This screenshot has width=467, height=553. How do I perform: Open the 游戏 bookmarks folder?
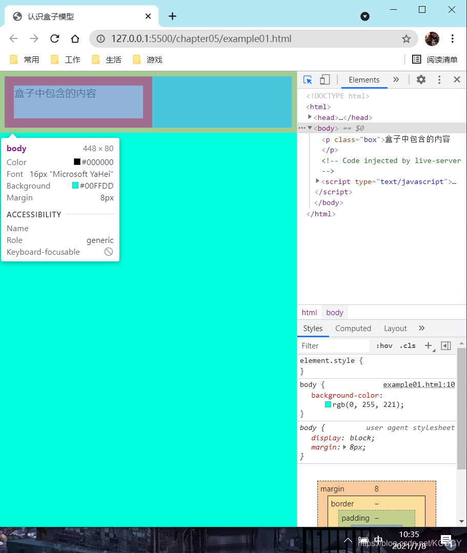[148, 59]
